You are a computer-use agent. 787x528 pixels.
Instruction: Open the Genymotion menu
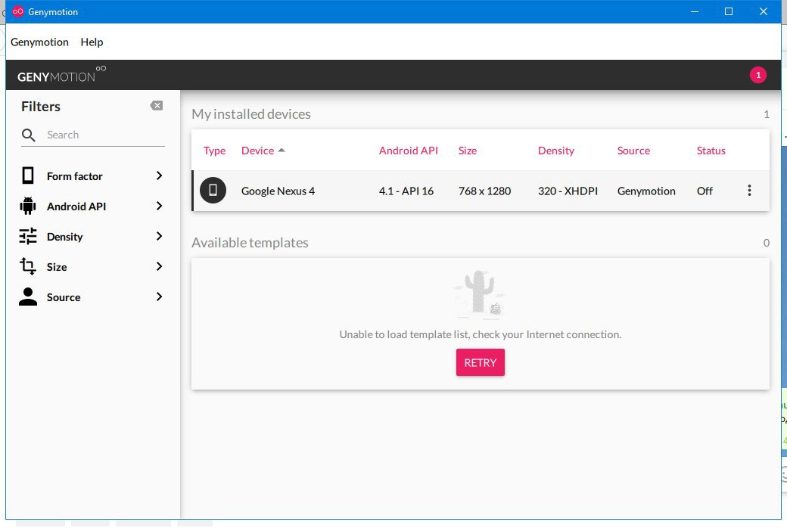click(x=39, y=42)
